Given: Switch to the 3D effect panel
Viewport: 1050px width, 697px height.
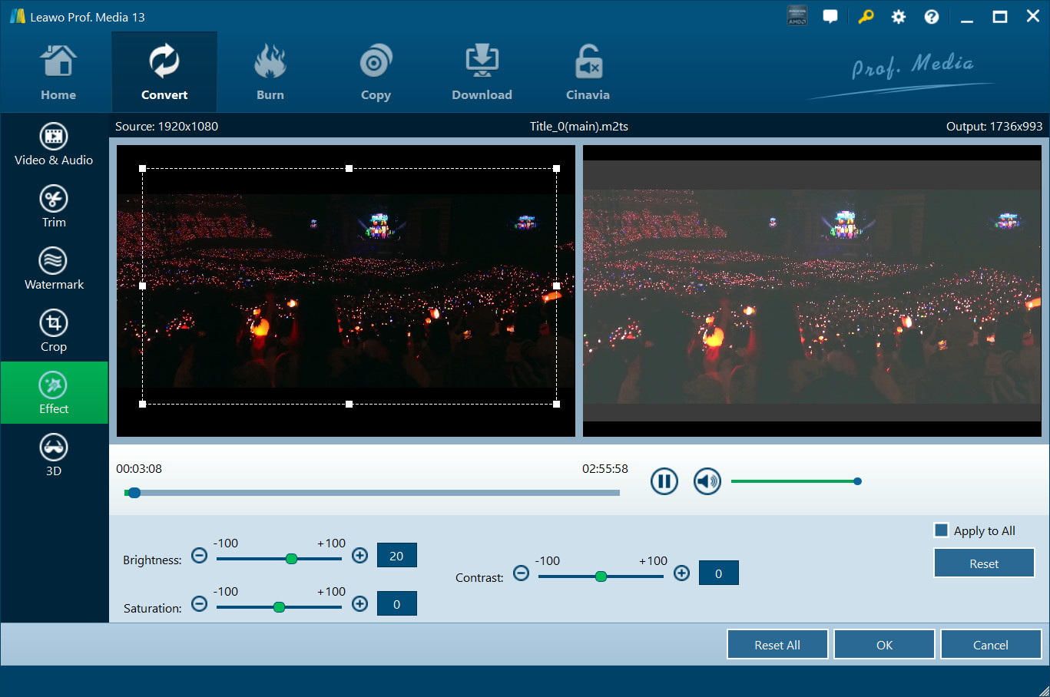Looking at the screenshot, I should pos(54,455).
